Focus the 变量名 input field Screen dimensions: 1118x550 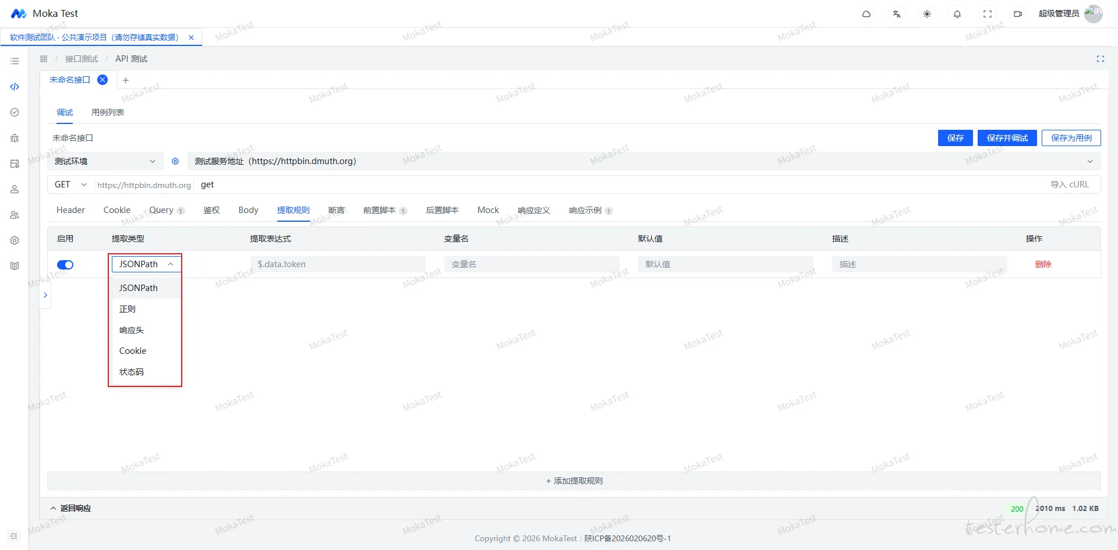532,264
